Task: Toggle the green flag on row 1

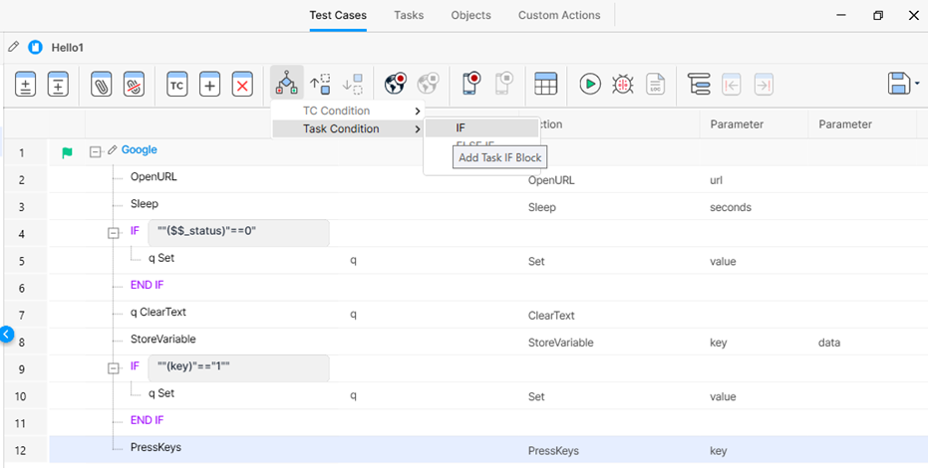Action: point(67,152)
